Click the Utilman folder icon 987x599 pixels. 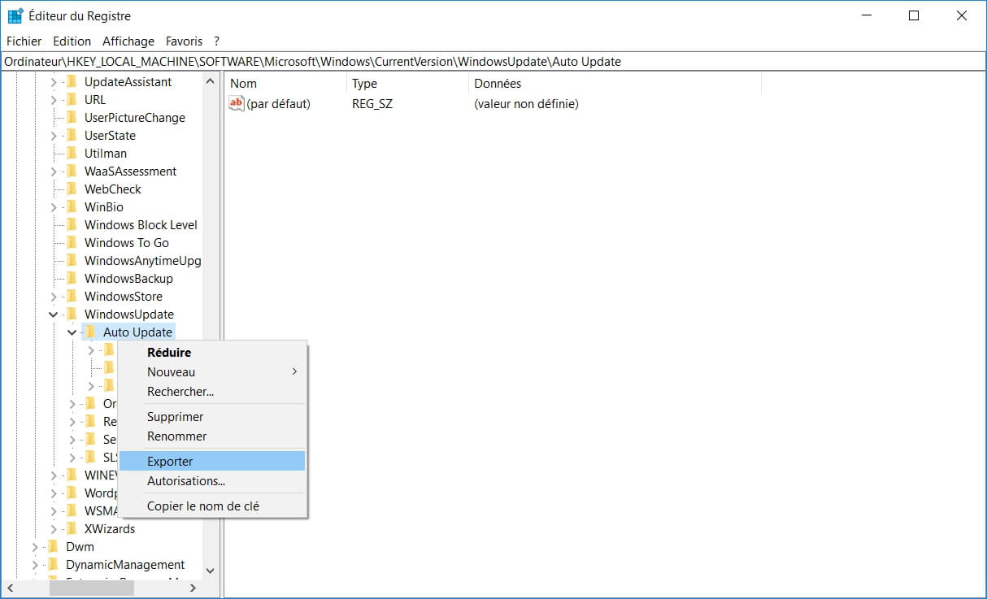(71, 153)
